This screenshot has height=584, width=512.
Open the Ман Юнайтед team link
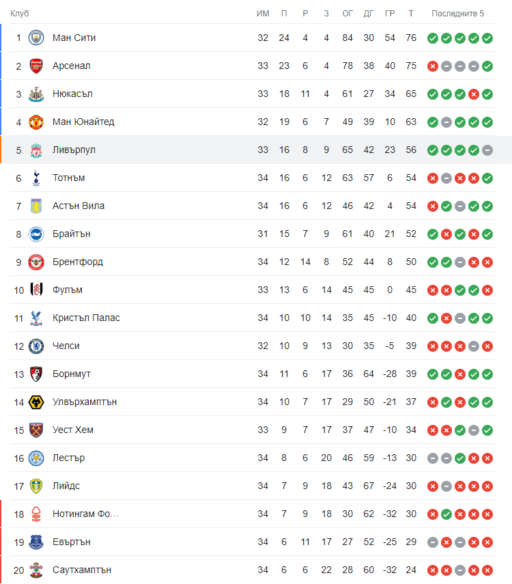click(83, 122)
